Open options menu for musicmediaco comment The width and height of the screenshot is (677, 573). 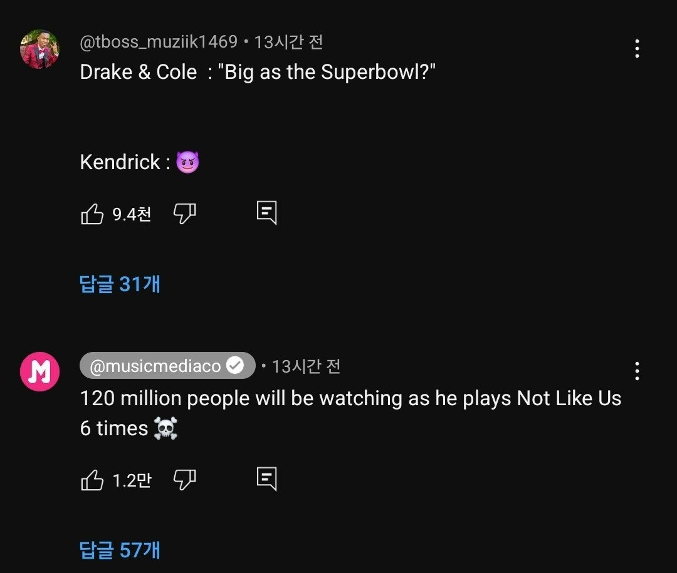click(x=637, y=371)
